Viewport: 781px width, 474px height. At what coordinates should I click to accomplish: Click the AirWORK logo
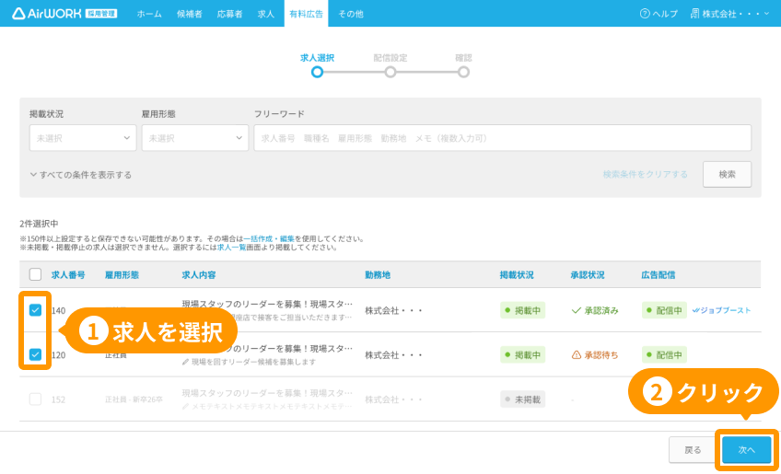tap(46, 14)
